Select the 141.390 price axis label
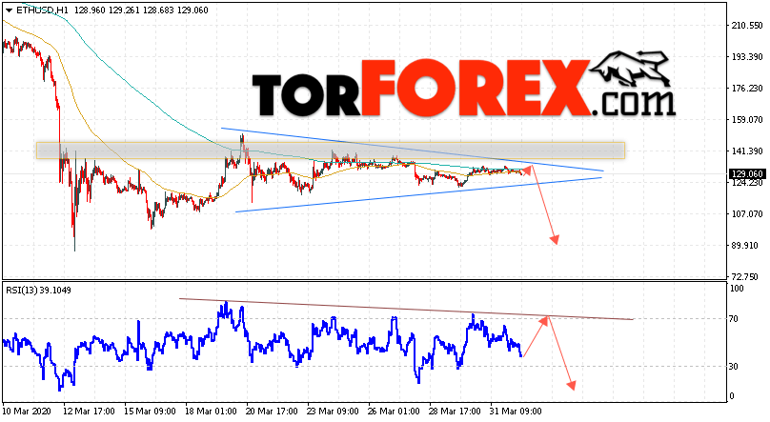The height and width of the screenshot is (422, 770). (x=747, y=151)
